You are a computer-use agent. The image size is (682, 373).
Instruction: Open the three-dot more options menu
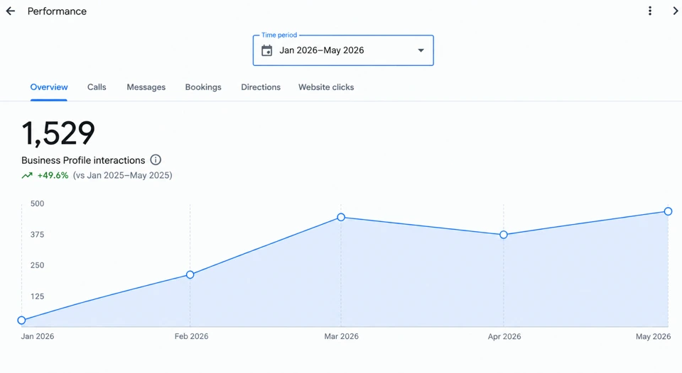pos(650,11)
